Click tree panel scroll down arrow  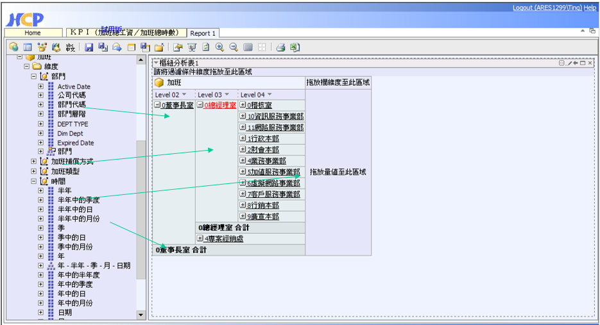141,315
